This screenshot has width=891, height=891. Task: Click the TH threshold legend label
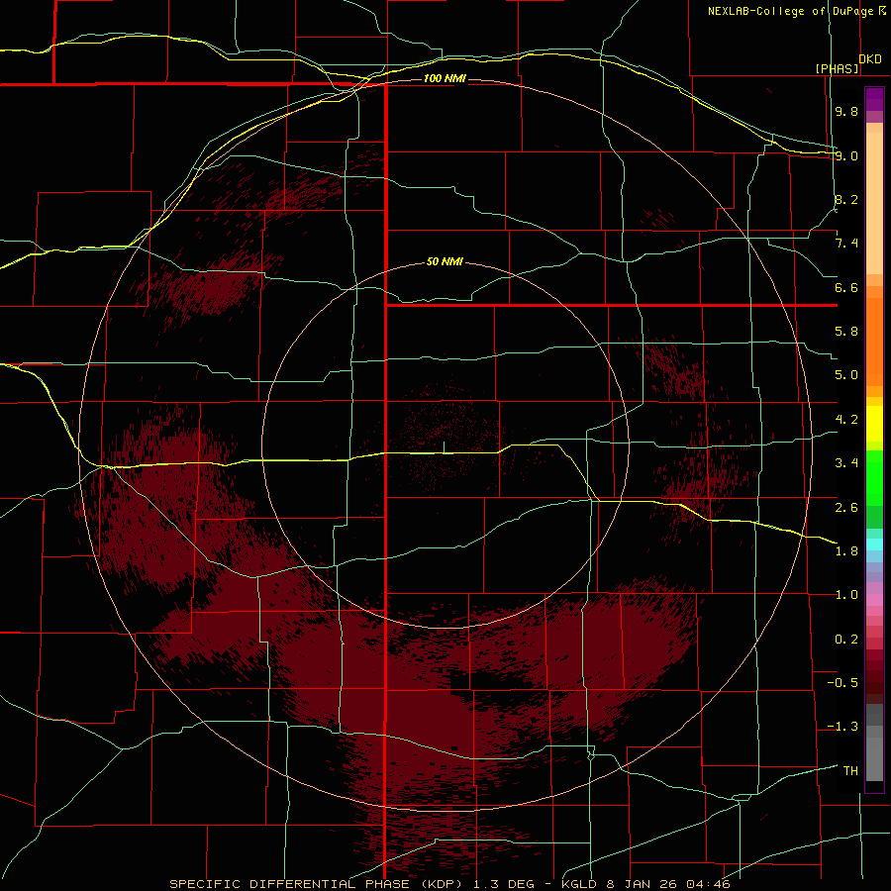coord(850,771)
